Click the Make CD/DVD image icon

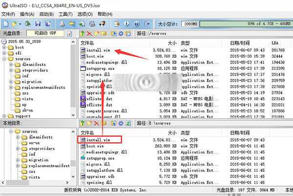click(63, 24)
